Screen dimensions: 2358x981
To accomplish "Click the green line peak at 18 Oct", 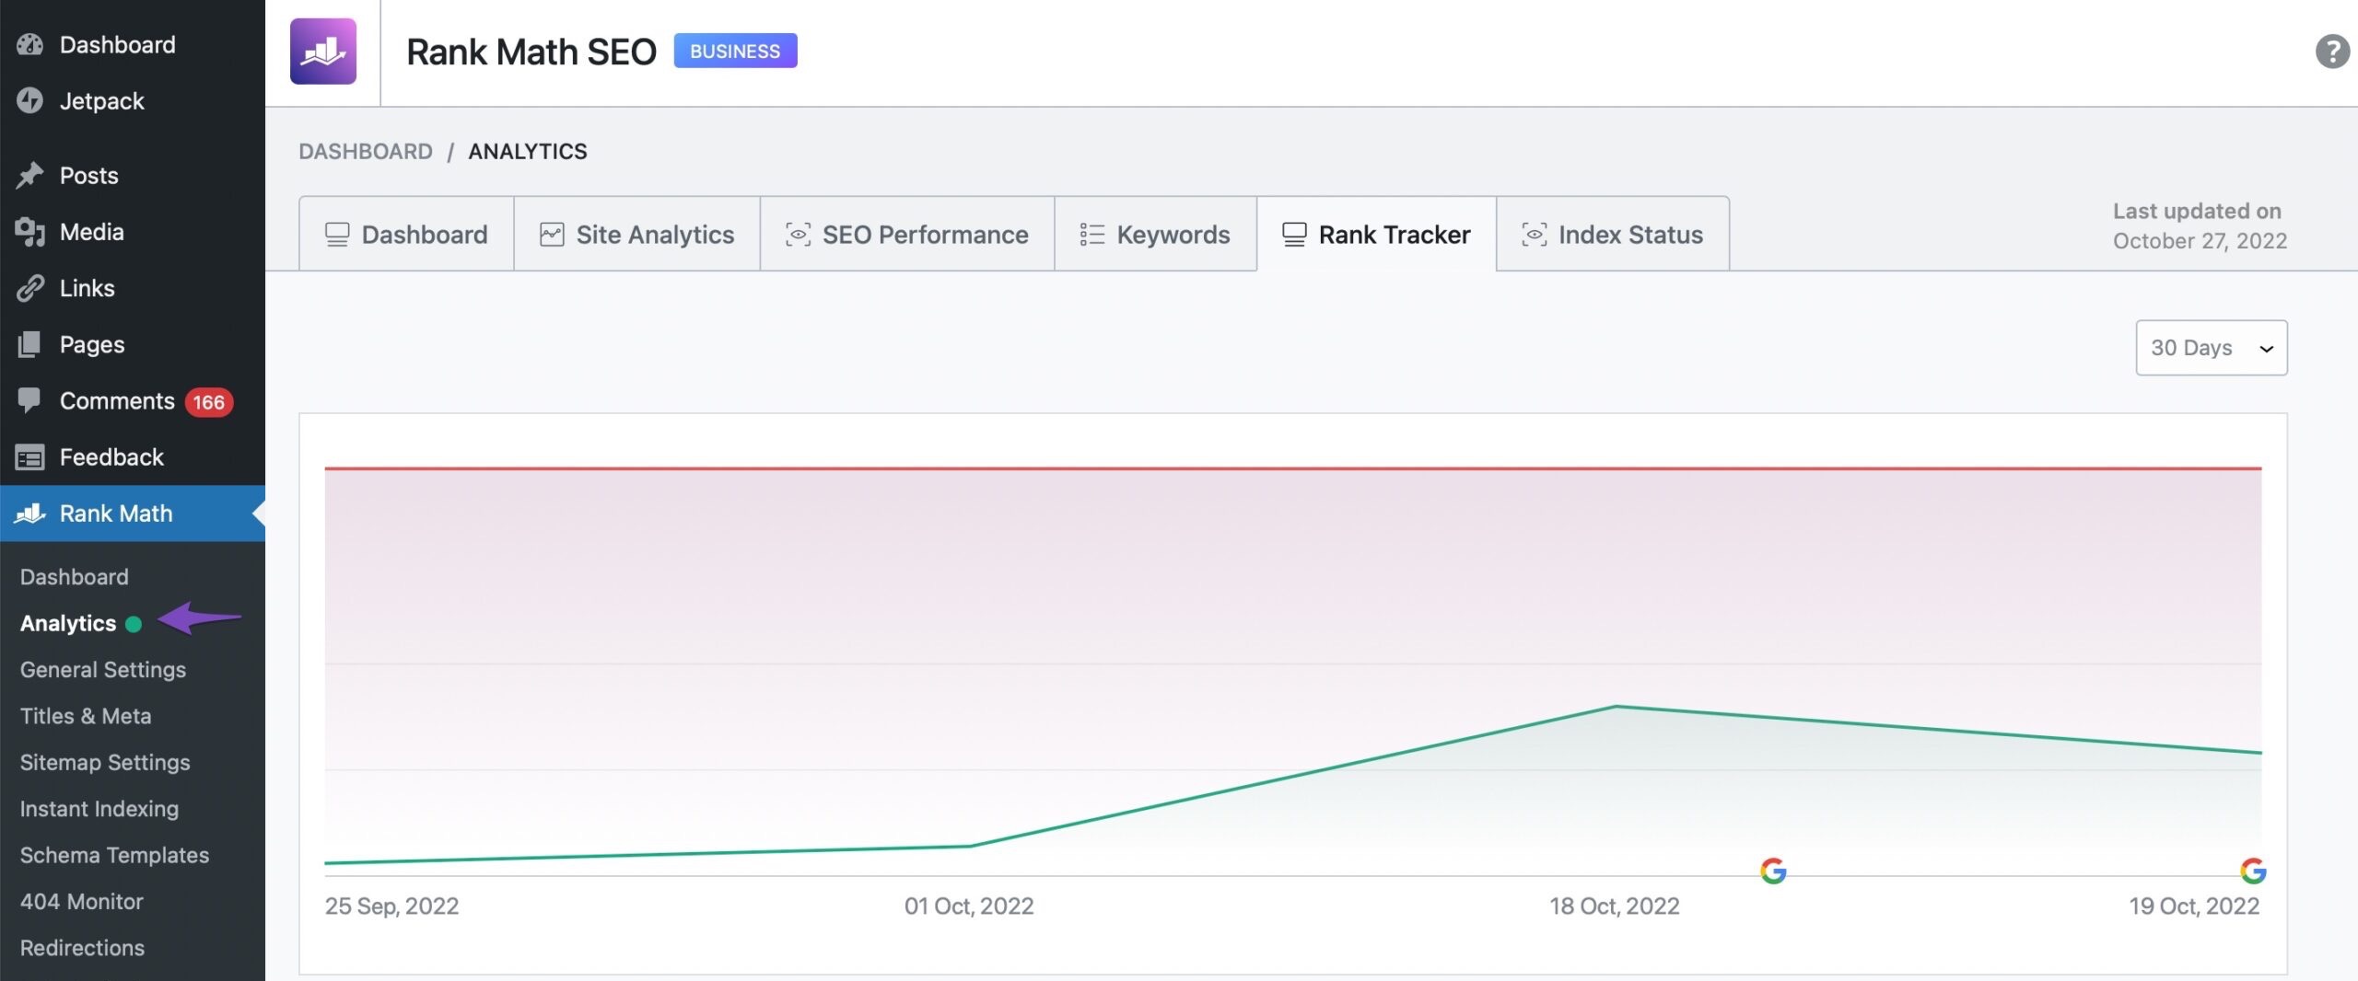I will coord(1616,706).
